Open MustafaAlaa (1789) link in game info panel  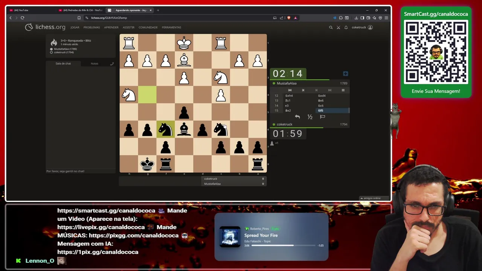tap(65, 49)
